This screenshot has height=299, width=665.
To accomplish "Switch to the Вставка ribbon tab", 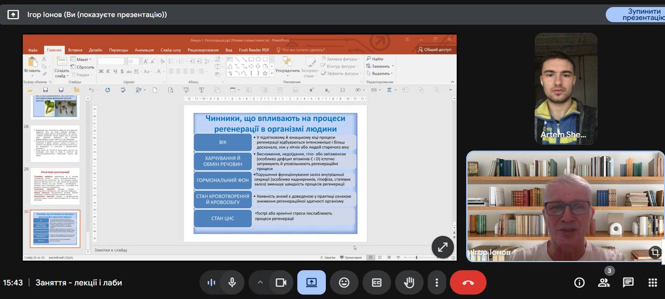I will click(x=75, y=50).
